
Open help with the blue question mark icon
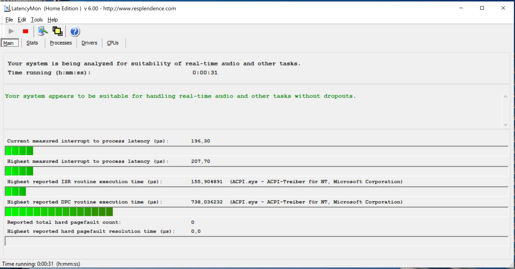pyautogui.click(x=75, y=32)
